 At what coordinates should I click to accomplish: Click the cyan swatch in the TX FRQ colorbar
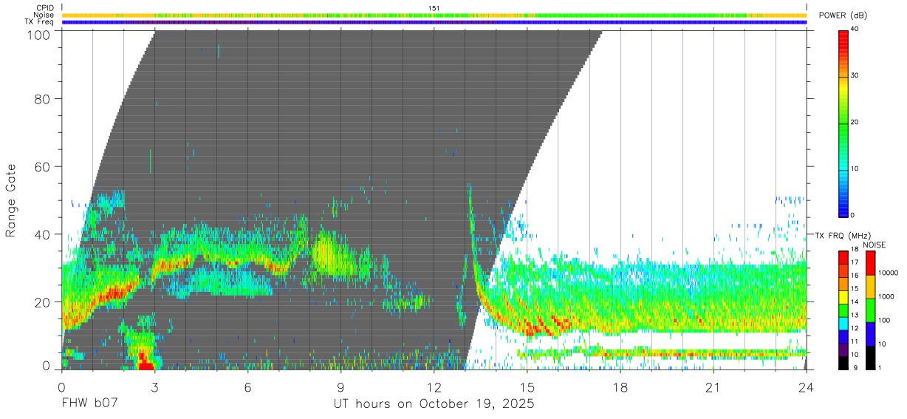click(x=843, y=324)
